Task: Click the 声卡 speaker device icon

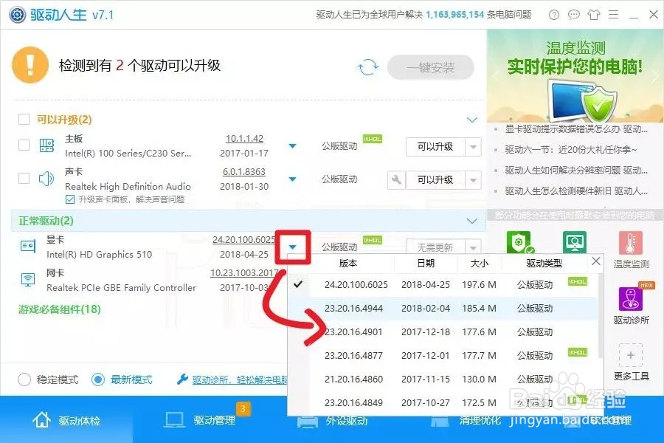Action: click(x=46, y=179)
